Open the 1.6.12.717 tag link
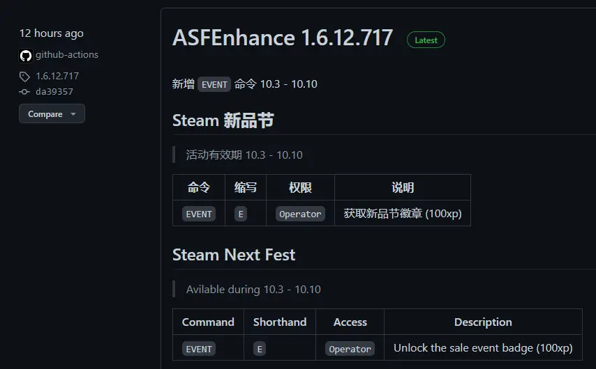 [x=57, y=76]
